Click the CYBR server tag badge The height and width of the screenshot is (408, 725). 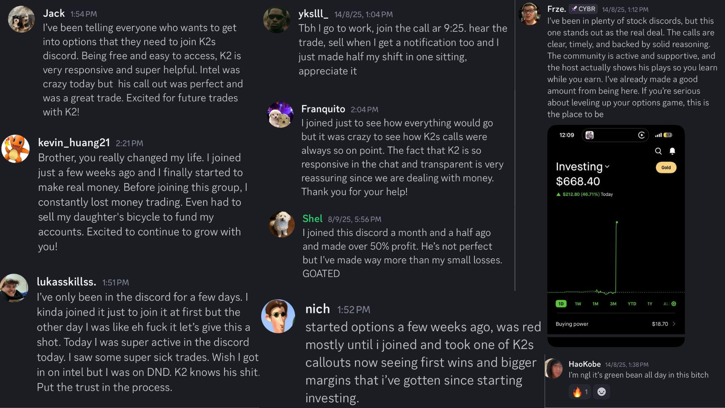pos(583,9)
